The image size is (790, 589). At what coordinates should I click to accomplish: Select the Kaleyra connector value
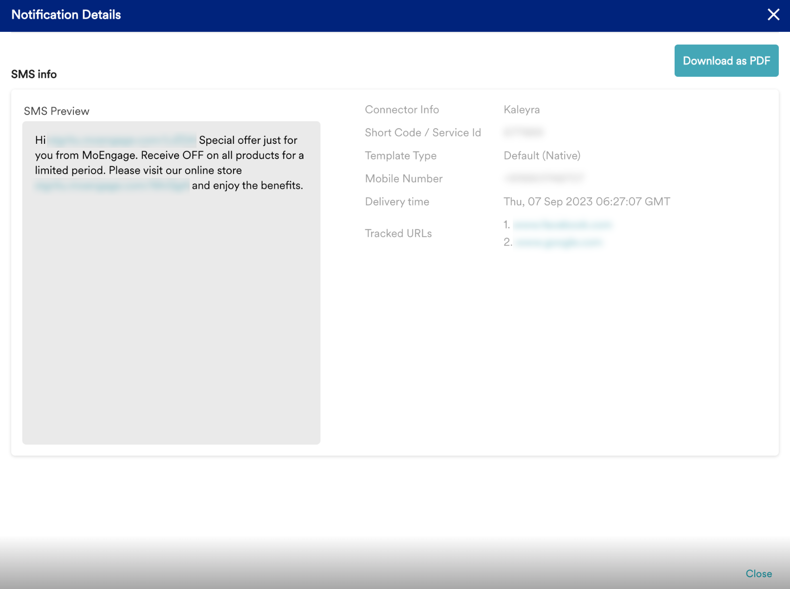pos(522,110)
